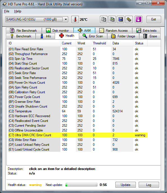The height and width of the screenshot is (193, 167).
Task: Select the (C0) Unsafe Shutdown Count row
Action: coord(78,106)
